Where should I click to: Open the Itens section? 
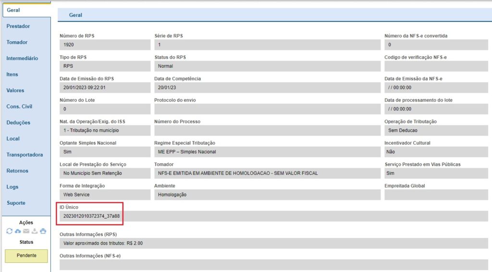tap(12, 74)
